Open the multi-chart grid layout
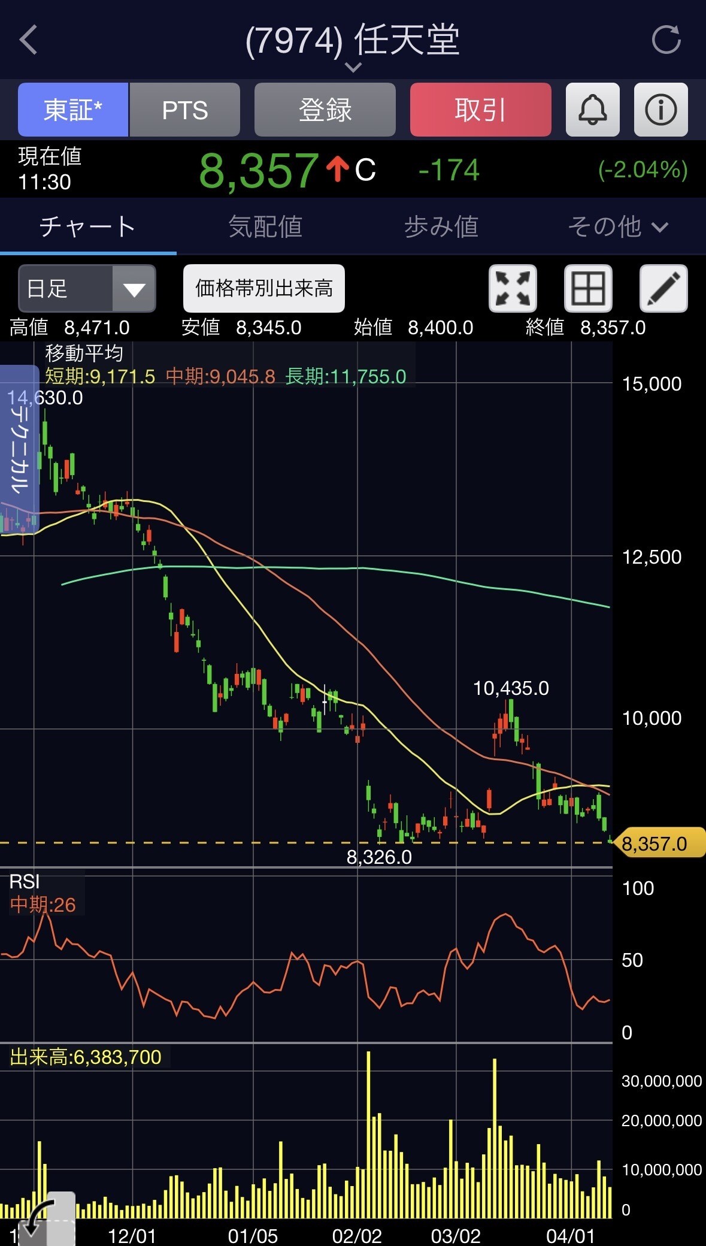The width and height of the screenshot is (706, 1246). tap(588, 288)
